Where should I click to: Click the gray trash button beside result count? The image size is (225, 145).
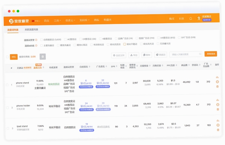click(x=43, y=56)
